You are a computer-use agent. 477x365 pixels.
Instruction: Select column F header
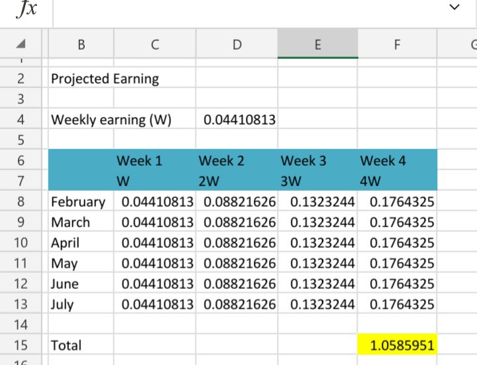[397, 44]
